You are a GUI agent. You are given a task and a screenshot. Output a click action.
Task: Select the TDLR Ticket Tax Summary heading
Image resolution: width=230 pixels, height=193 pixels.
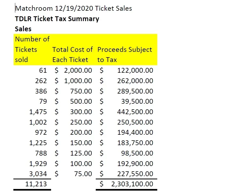[57, 19]
